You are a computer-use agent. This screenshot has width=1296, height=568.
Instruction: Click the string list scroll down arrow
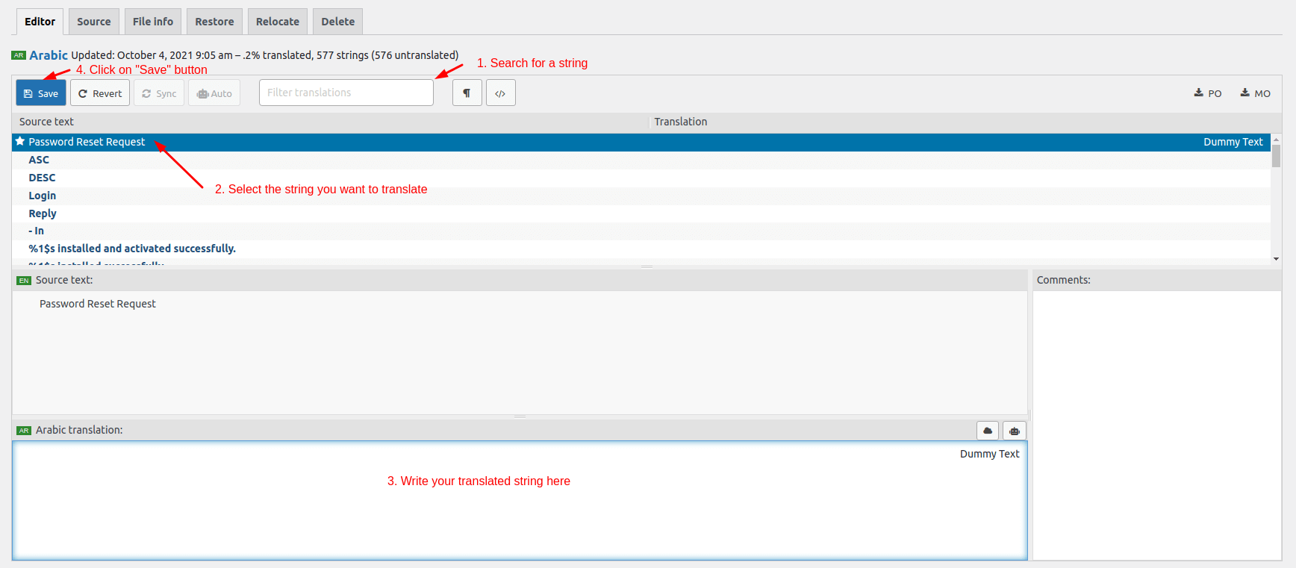(x=1276, y=259)
